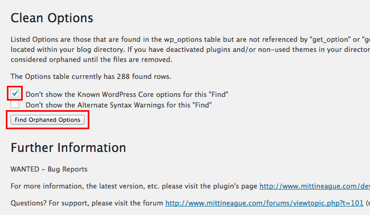Screen dimensions: 370x215
Task: Click the Find Orphaned Options button
Action: (x=48, y=120)
